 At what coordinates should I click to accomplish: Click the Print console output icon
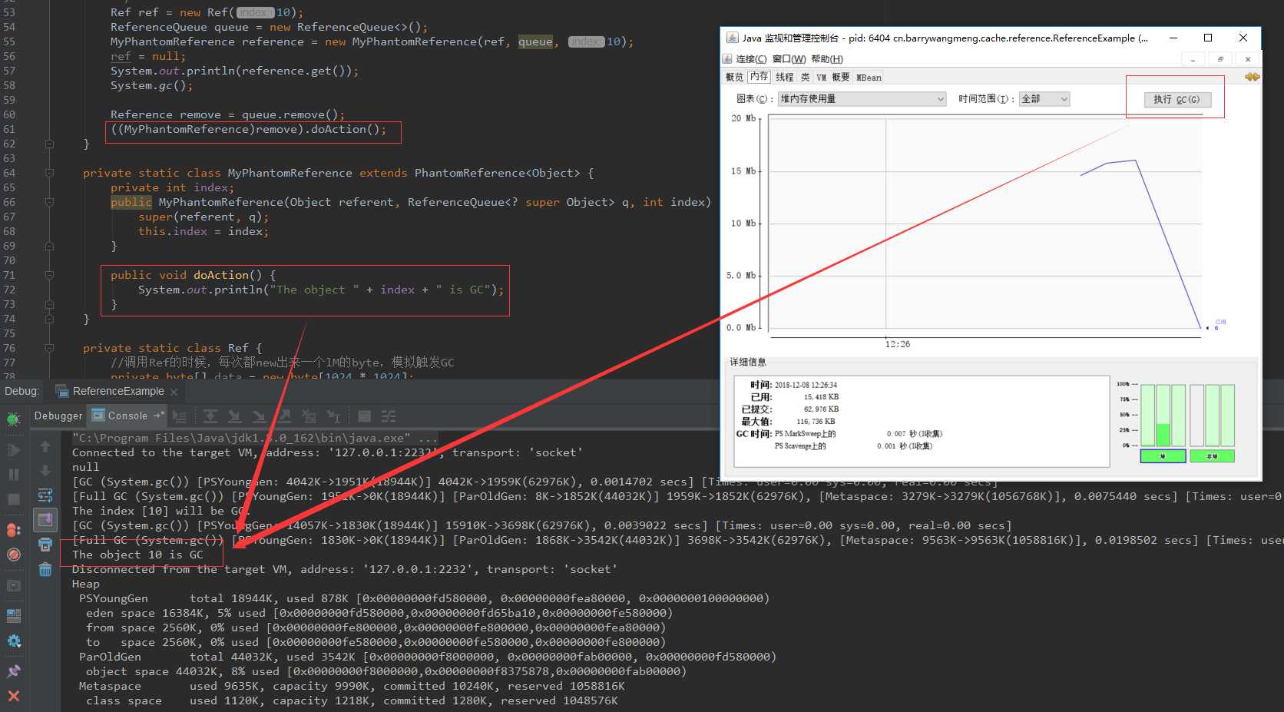point(45,545)
